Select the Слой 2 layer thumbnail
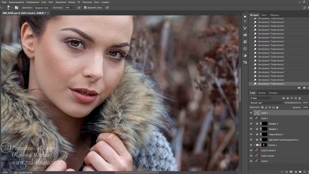This screenshot has width=309, height=174. 257,113
